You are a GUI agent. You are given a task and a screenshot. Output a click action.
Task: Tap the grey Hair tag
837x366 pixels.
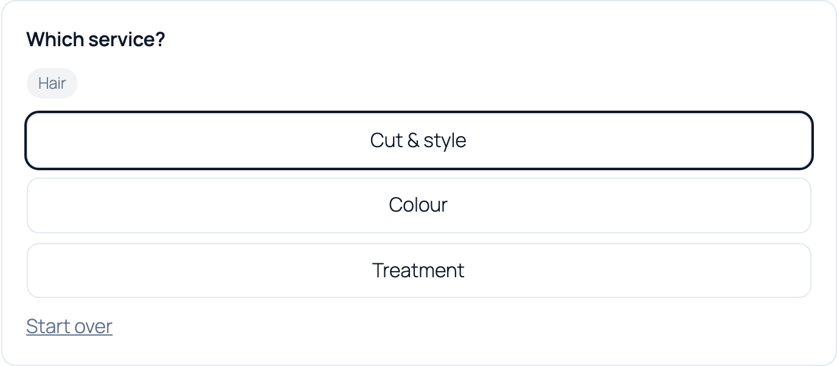click(52, 83)
